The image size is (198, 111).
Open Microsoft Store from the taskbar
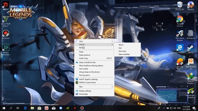(x=39, y=108)
